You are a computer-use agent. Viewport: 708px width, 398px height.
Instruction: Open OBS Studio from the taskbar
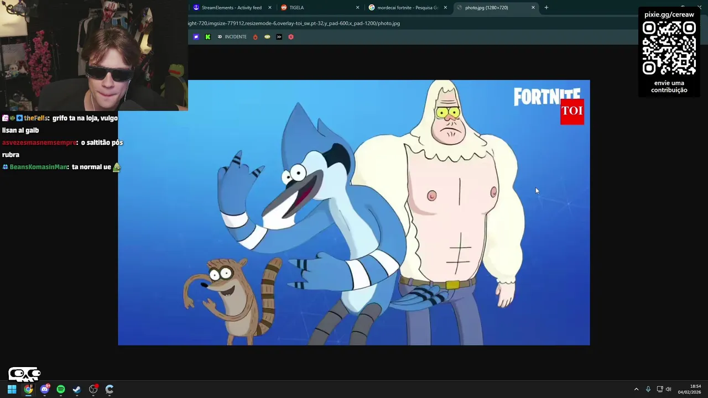point(93,389)
